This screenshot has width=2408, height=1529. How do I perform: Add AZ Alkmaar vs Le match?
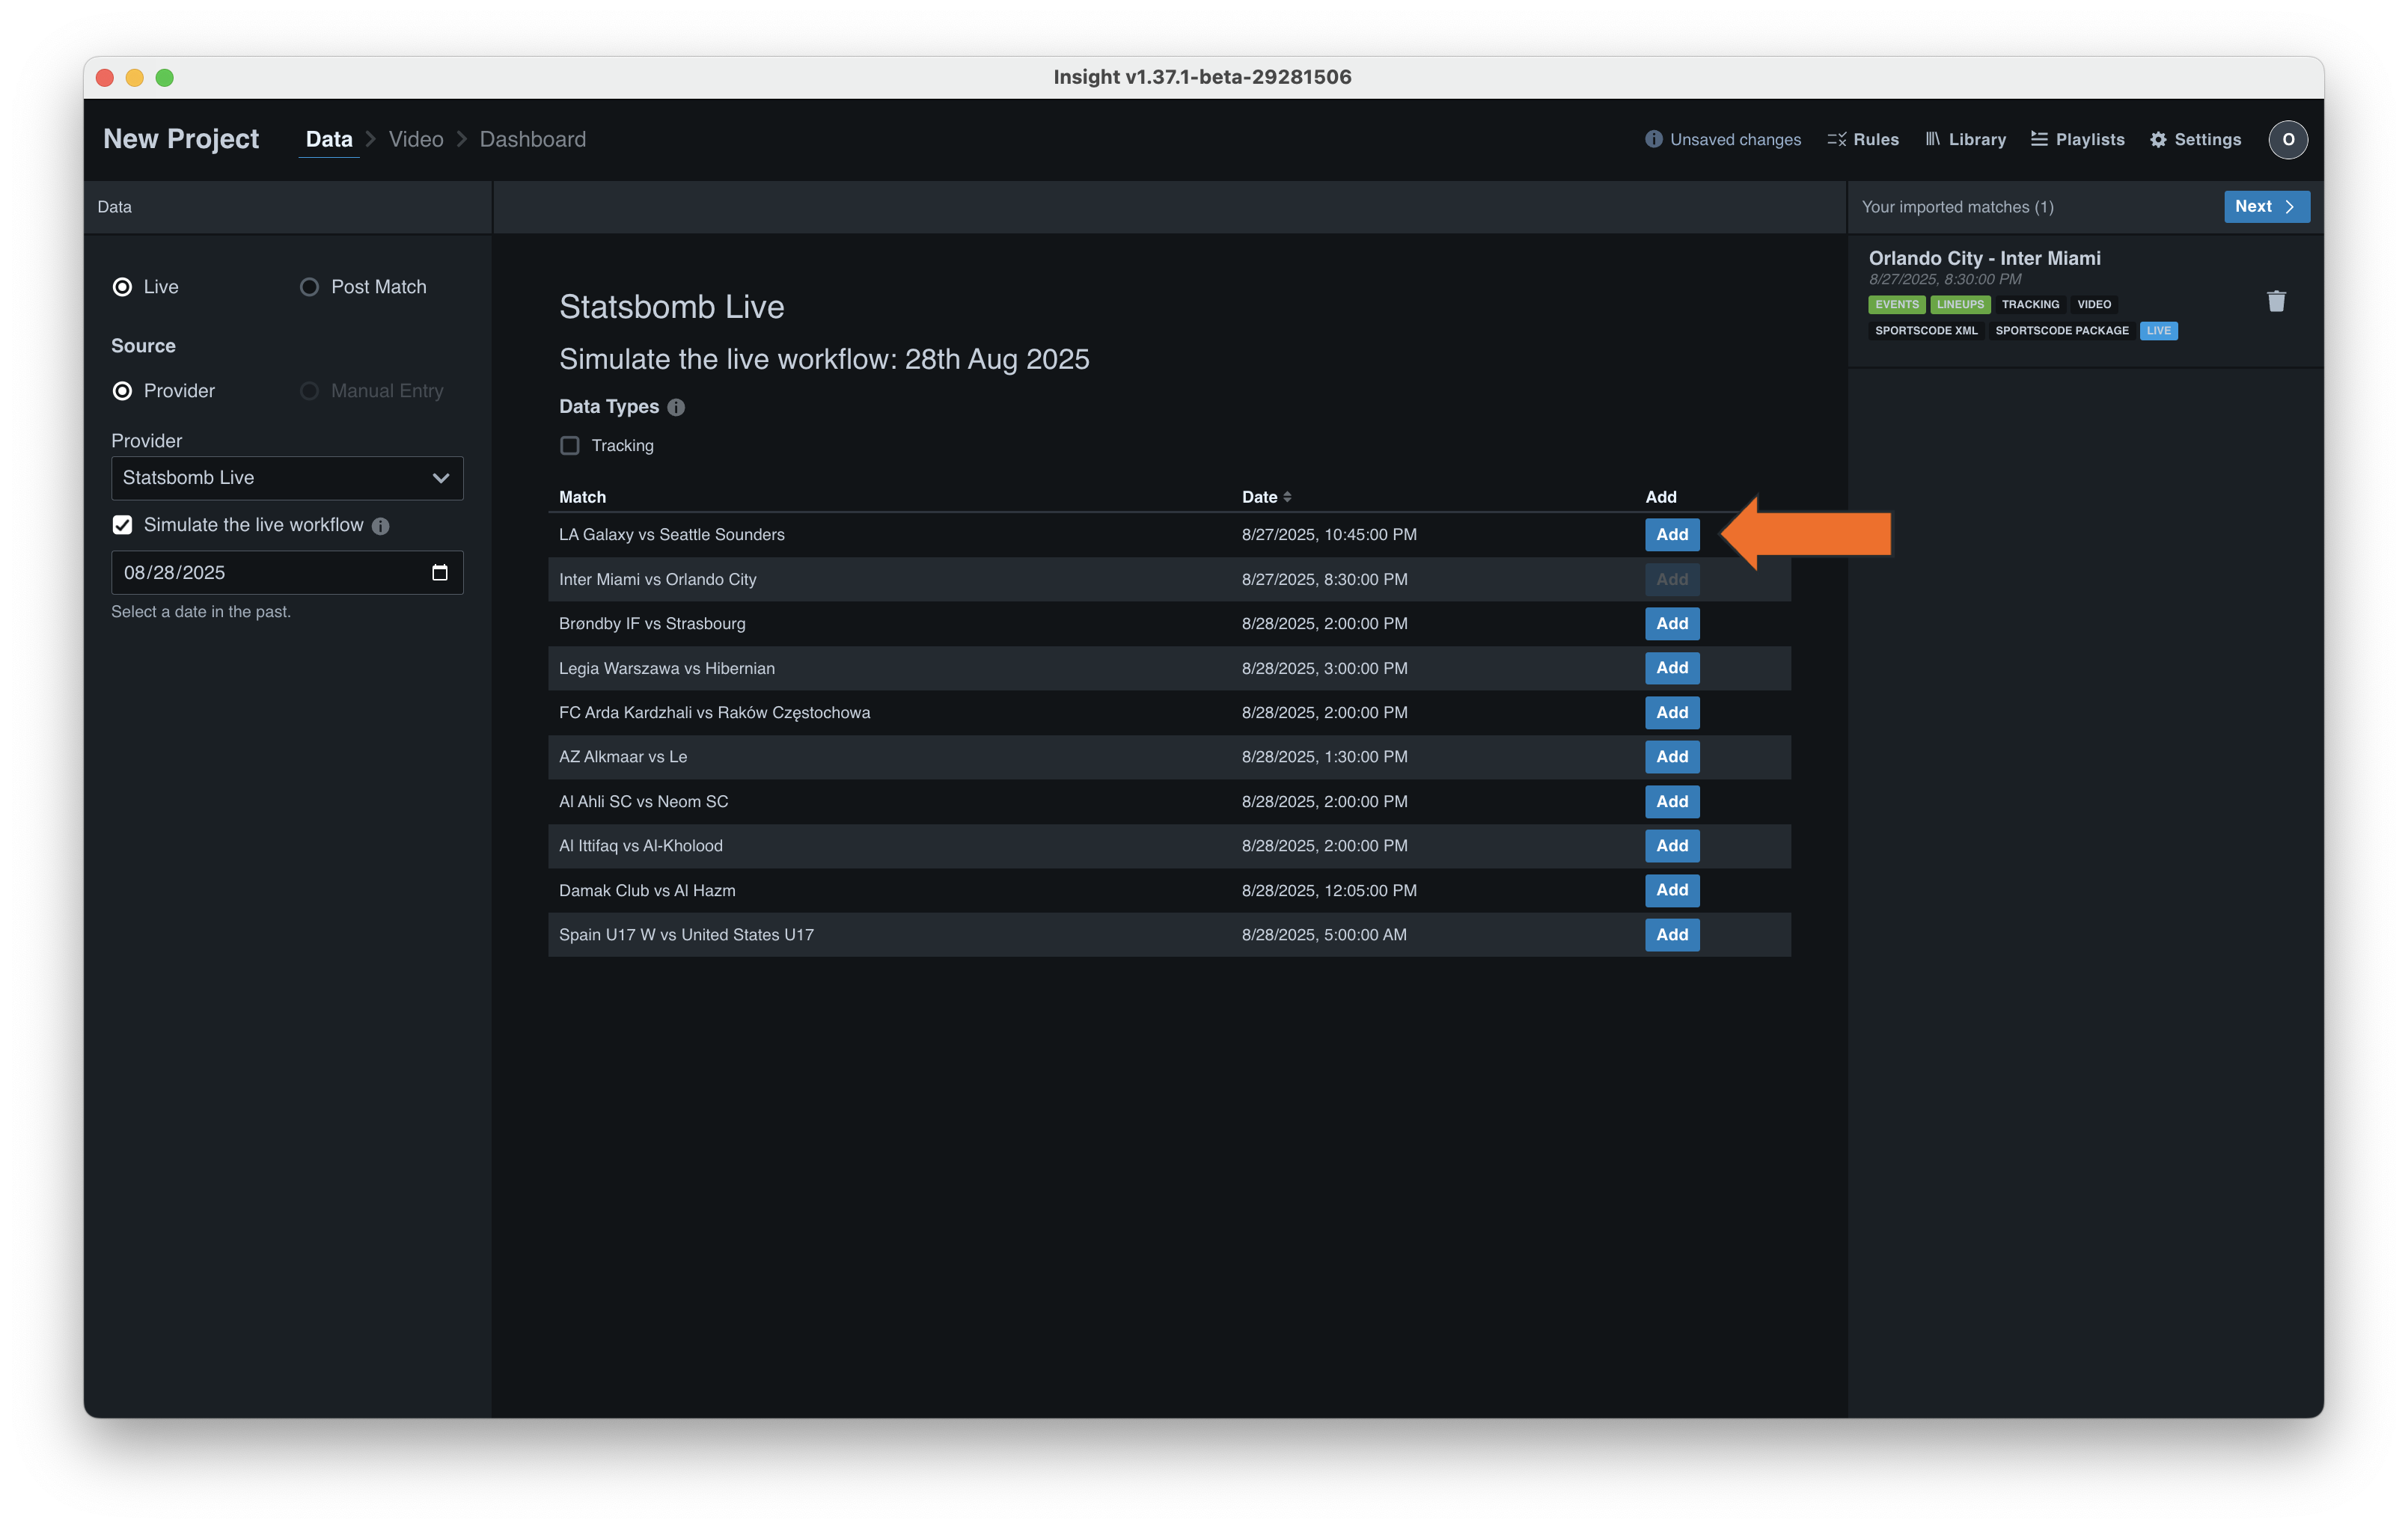click(1672, 756)
